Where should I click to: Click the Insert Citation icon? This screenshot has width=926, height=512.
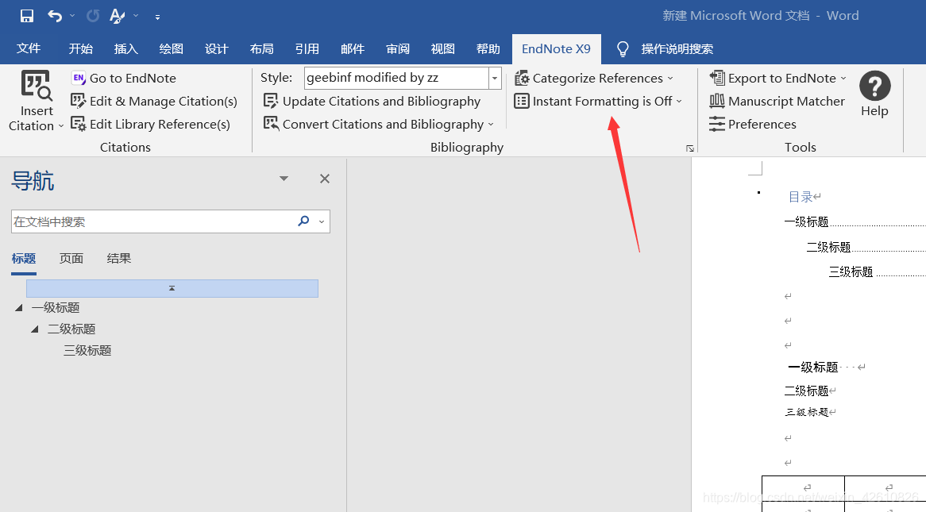(x=36, y=86)
